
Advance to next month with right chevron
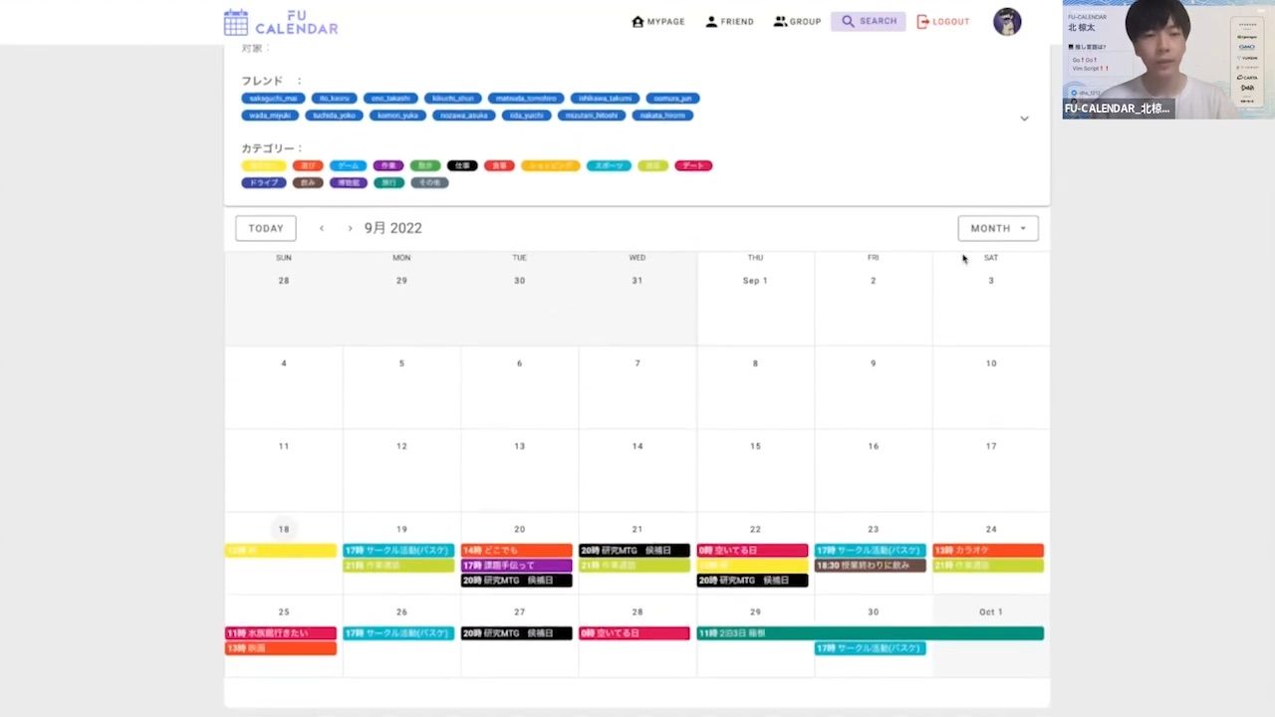350,228
